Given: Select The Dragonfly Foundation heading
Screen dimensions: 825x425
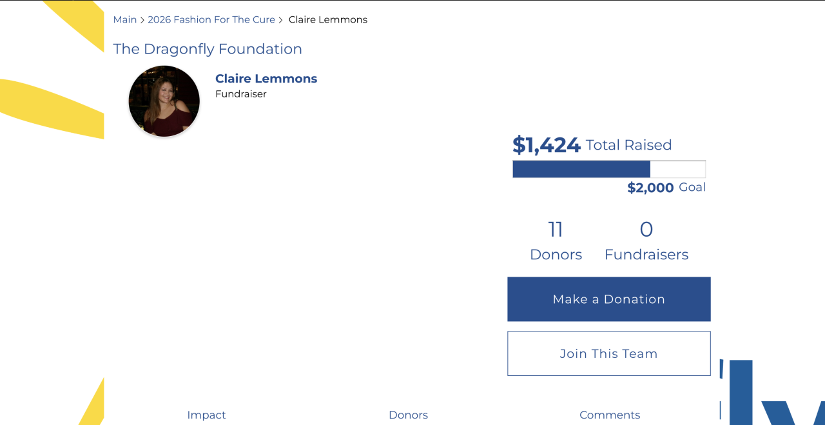Looking at the screenshot, I should pyautogui.click(x=208, y=49).
